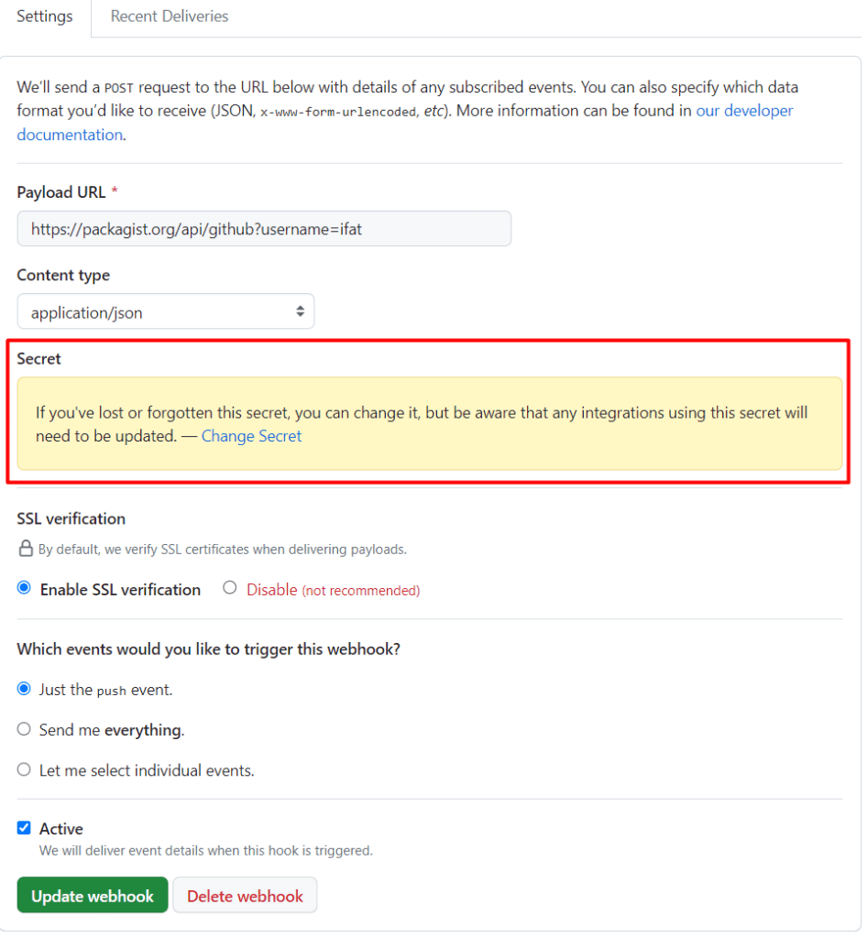The width and height of the screenshot is (867, 937).
Task: Click the Content type label
Action: coord(63,275)
